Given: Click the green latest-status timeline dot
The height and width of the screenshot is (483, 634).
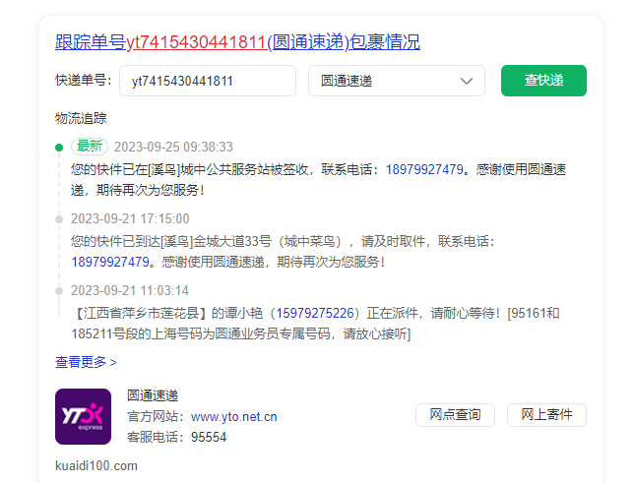Looking at the screenshot, I should [59, 147].
